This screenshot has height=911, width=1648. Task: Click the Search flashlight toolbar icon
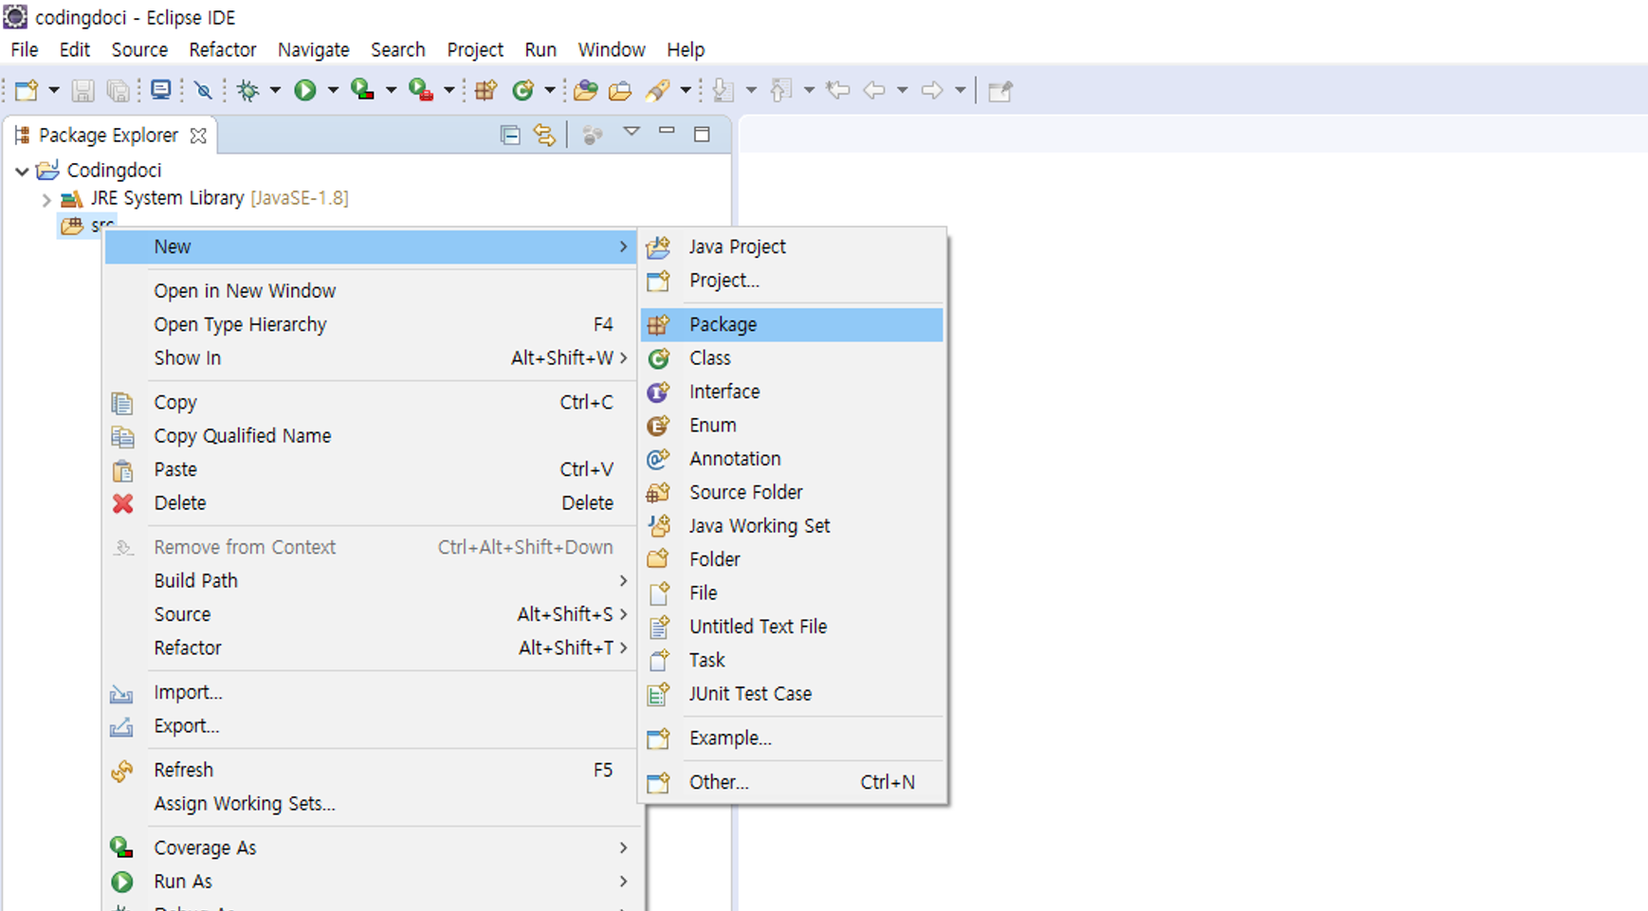tap(658, 90)
